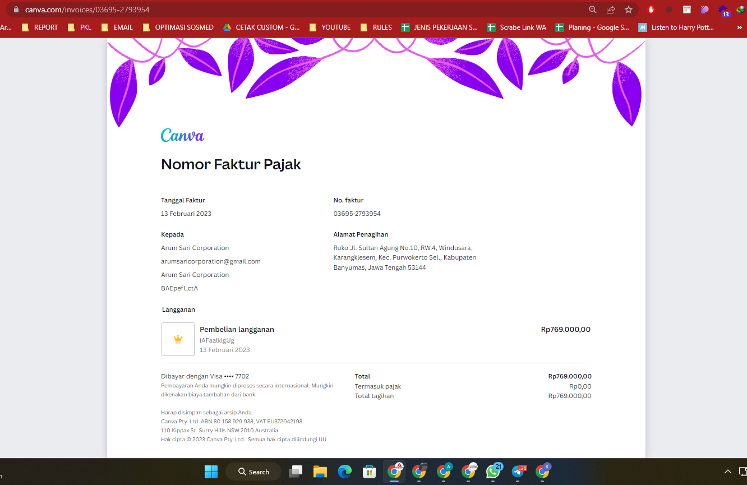Click the iAFaalkIgUg subscription code

pyautogui.click(x=217, y=340)
